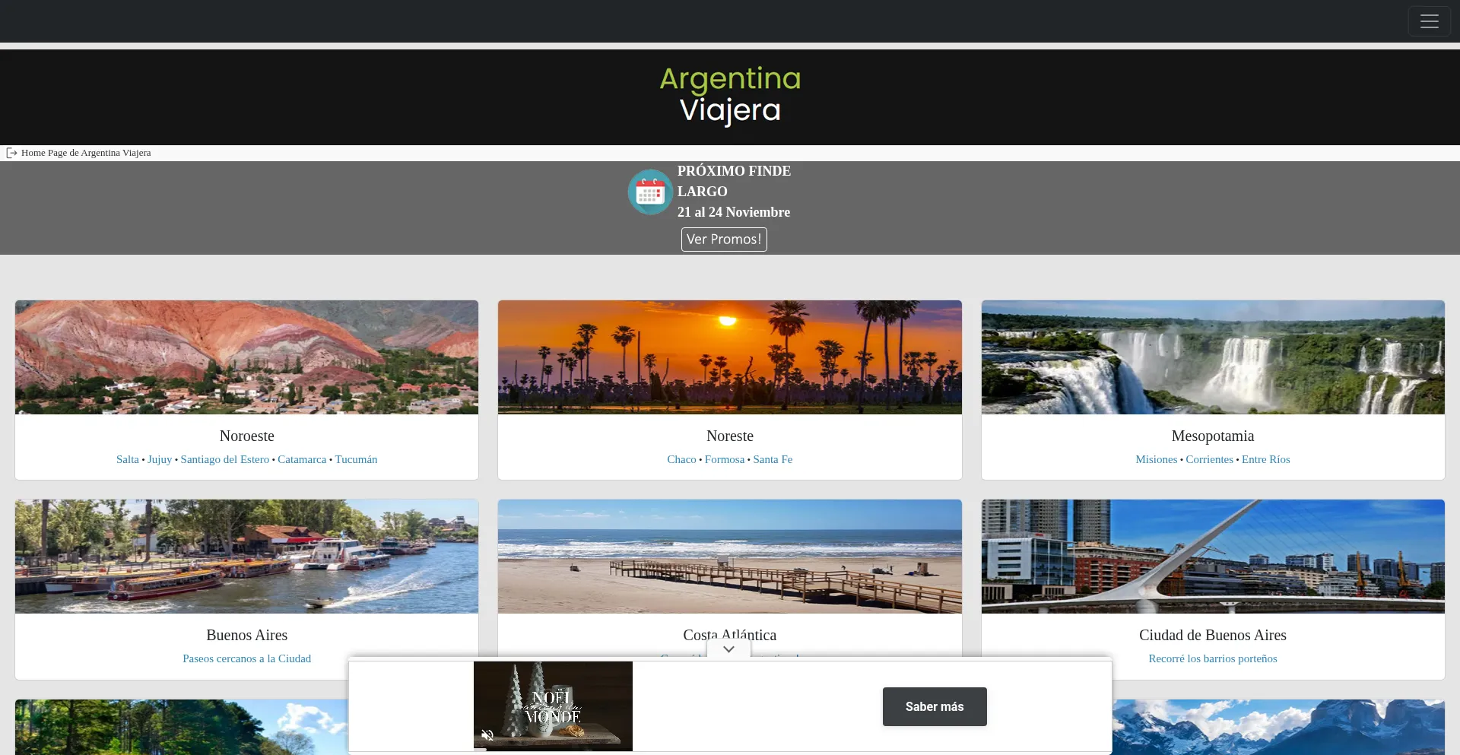Screen dimensions: 1460x755
Task: Click the green forest photo card
Action: click(182, 727)
